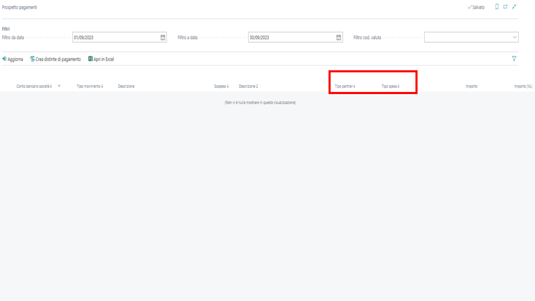The height and width of the screenshot is (301, 535).
Task: Click the Descrizione 2 column header
Action: point(248,86)
